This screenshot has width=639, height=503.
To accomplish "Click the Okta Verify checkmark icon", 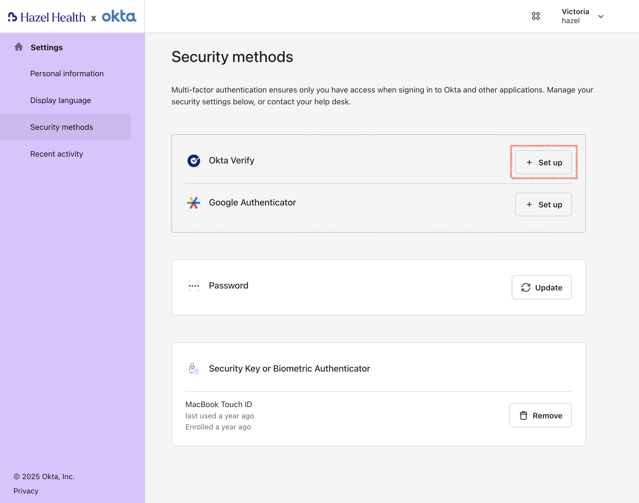I will pyautogui.click(x=194, y=161).
